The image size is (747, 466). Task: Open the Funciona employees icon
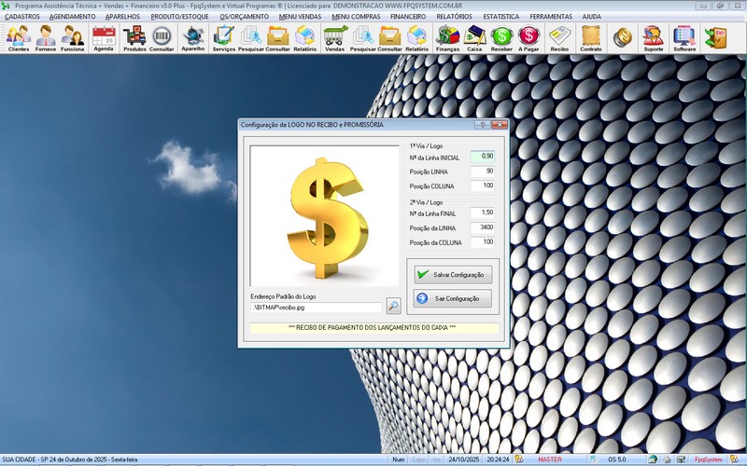click(73, 38)
